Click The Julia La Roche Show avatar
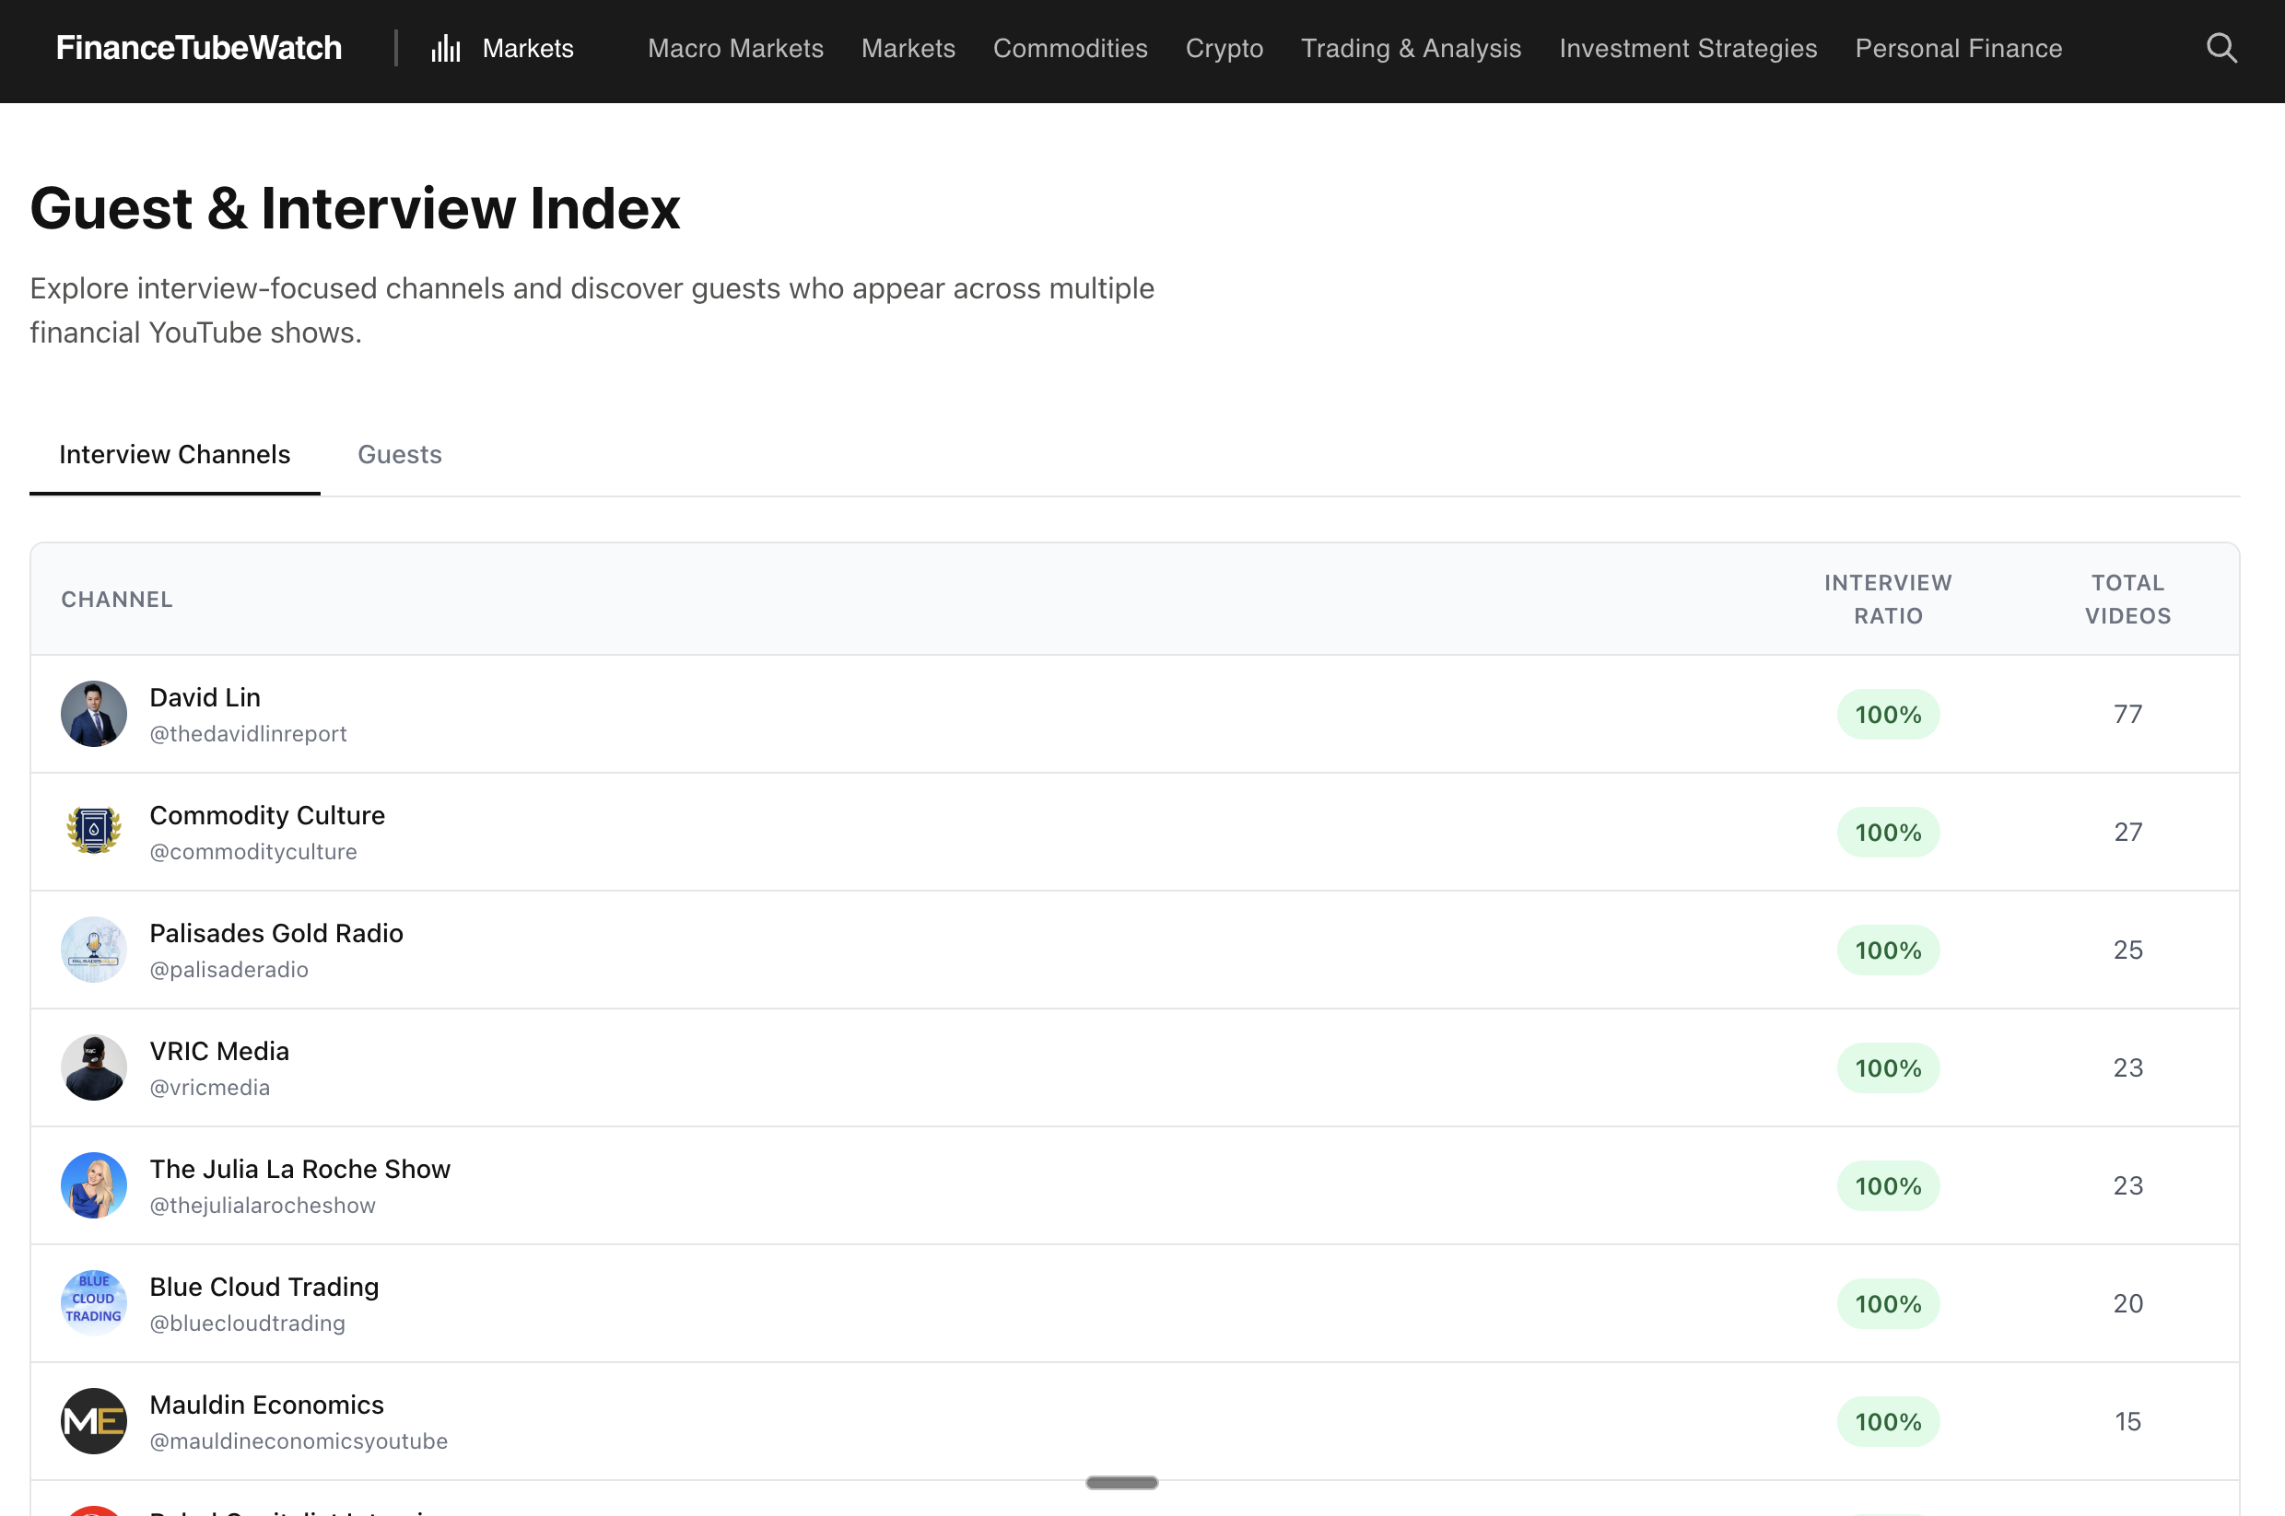This screenshot has width=2285, height=1516. pos(94,1184)
